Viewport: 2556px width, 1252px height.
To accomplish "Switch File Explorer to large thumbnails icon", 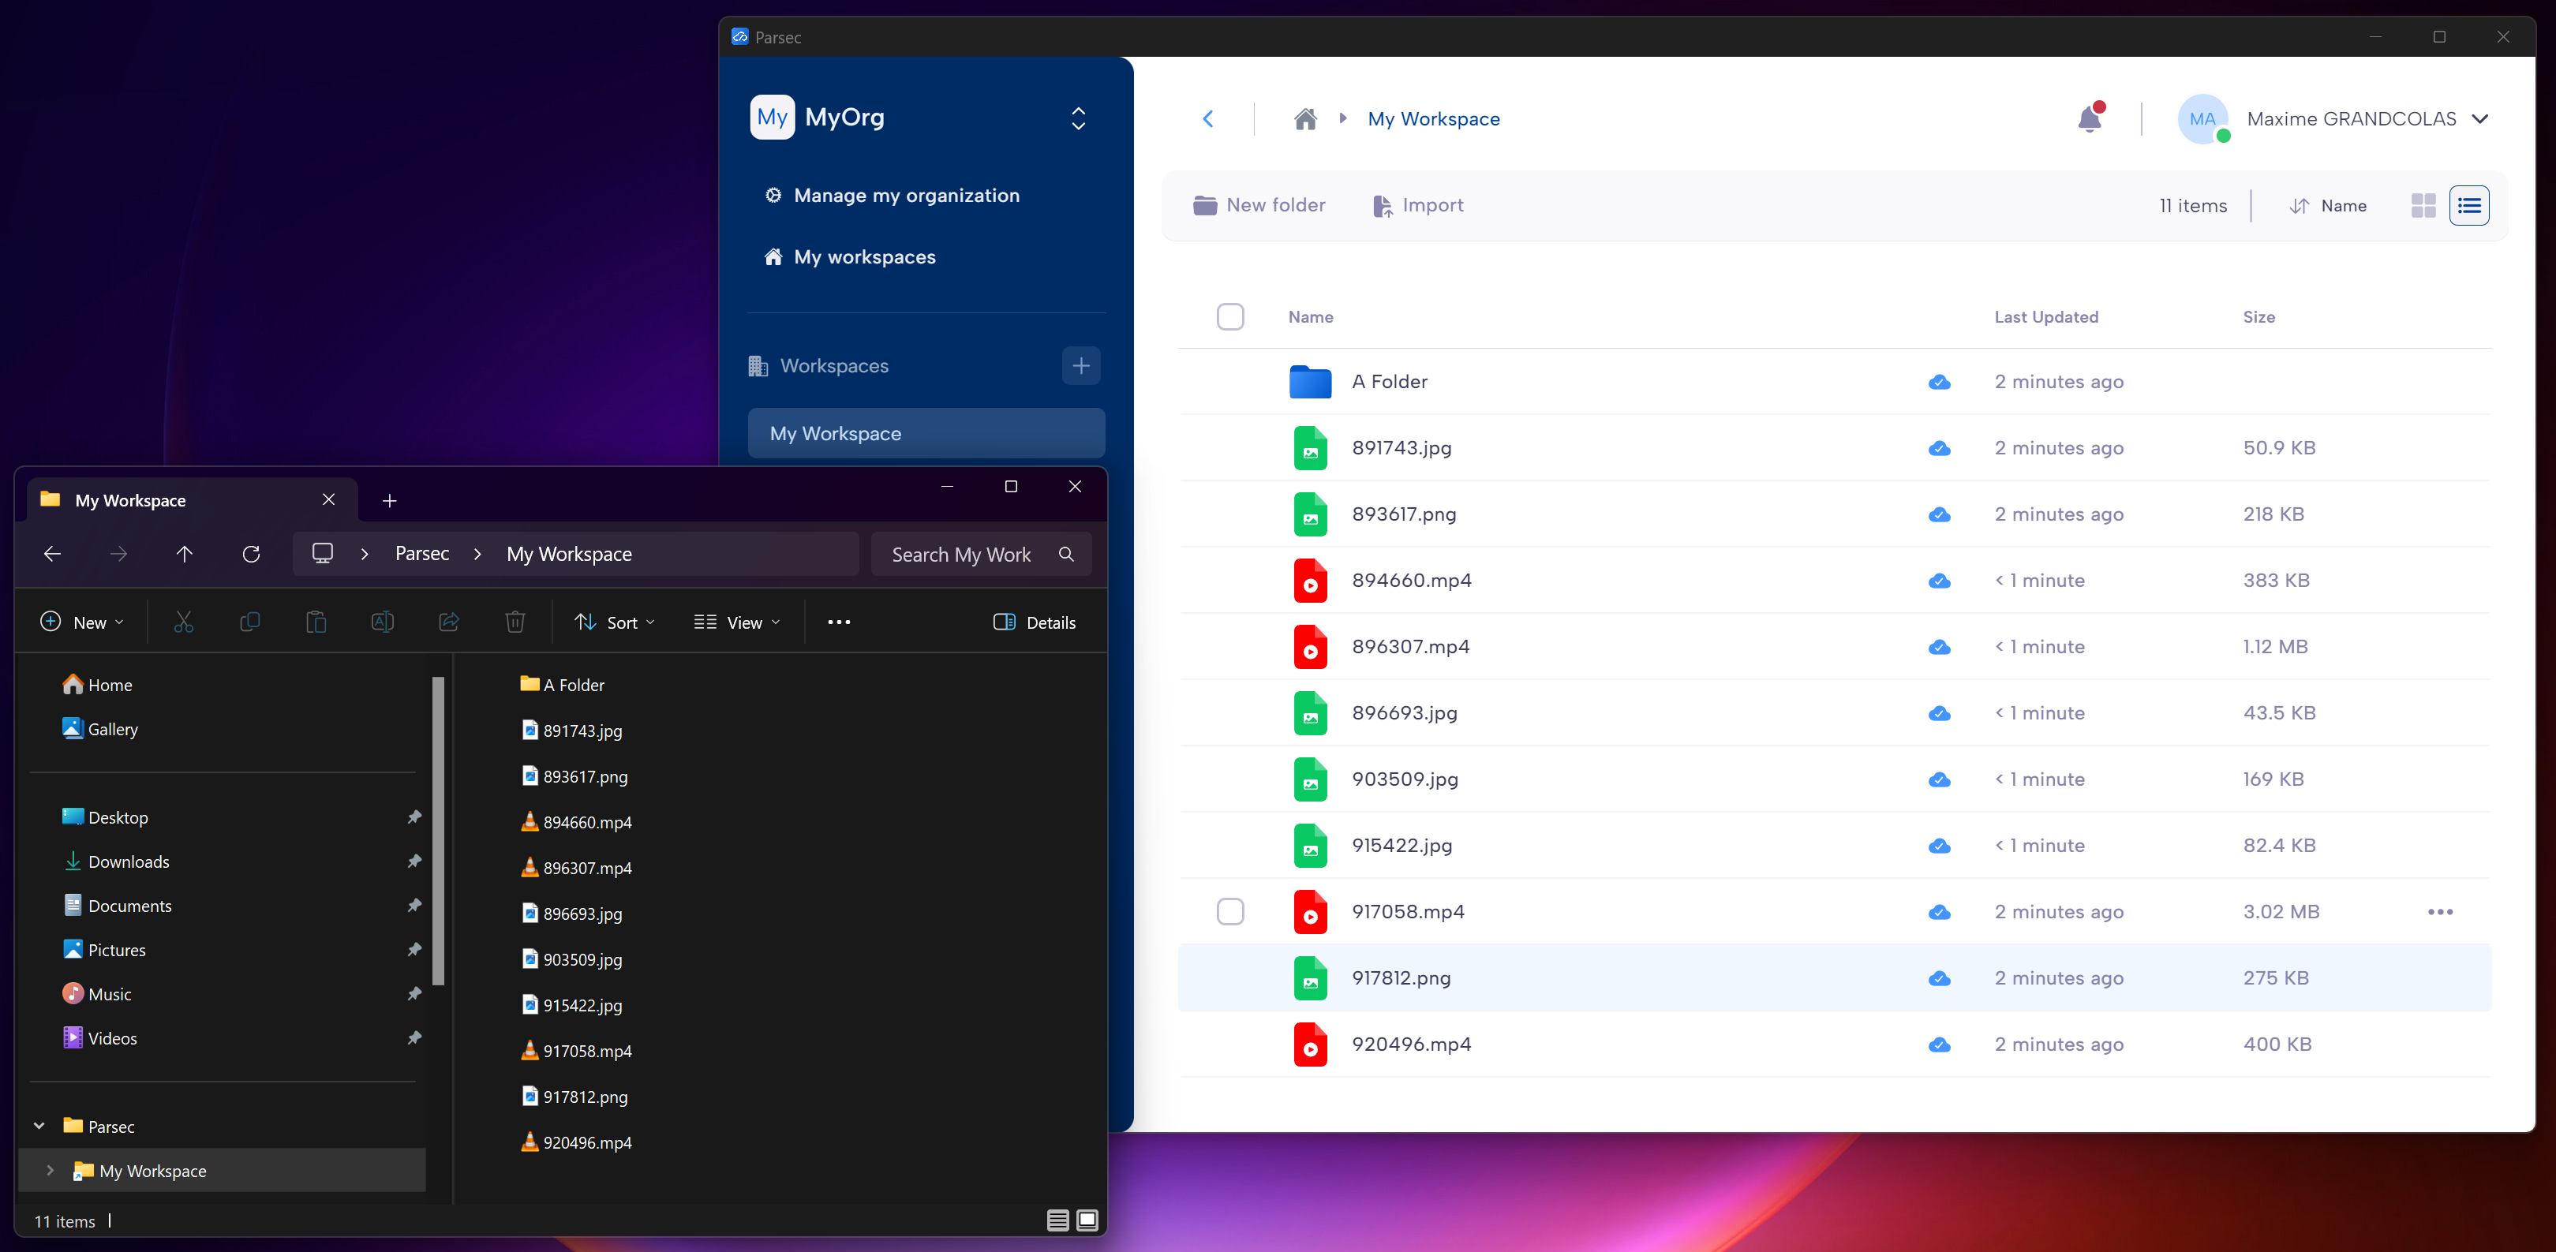I will pos(1087,1220).
